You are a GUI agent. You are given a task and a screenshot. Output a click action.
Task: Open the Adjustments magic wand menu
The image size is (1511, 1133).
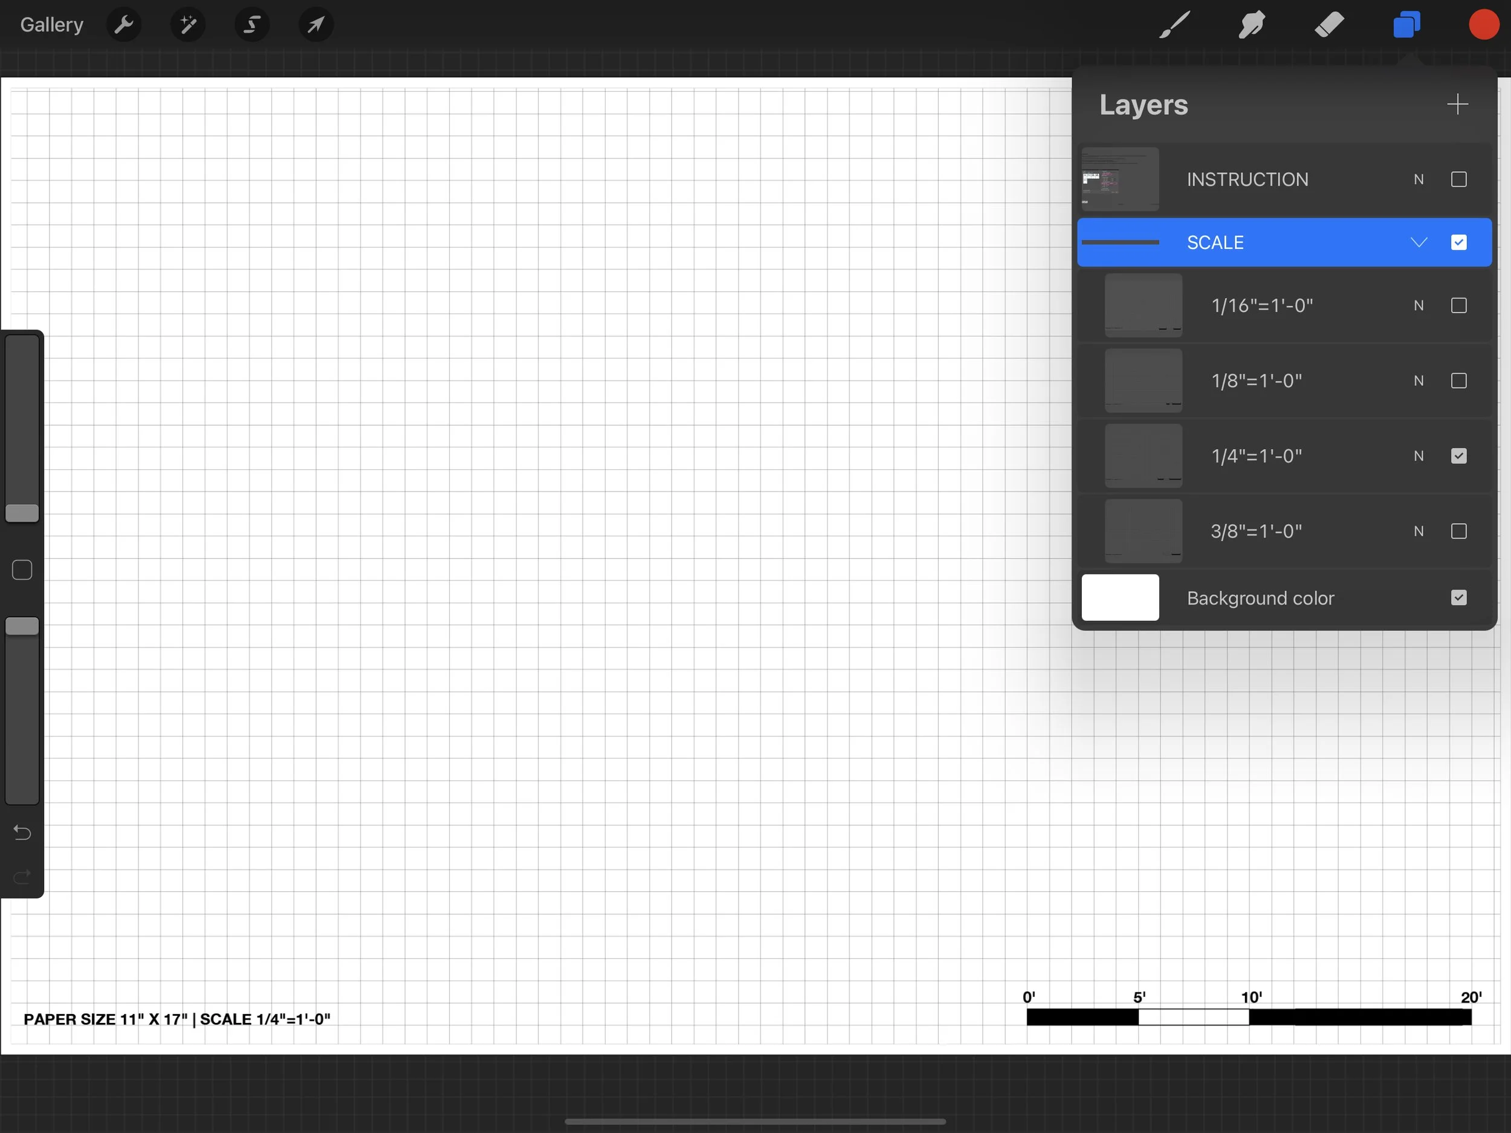188,25
